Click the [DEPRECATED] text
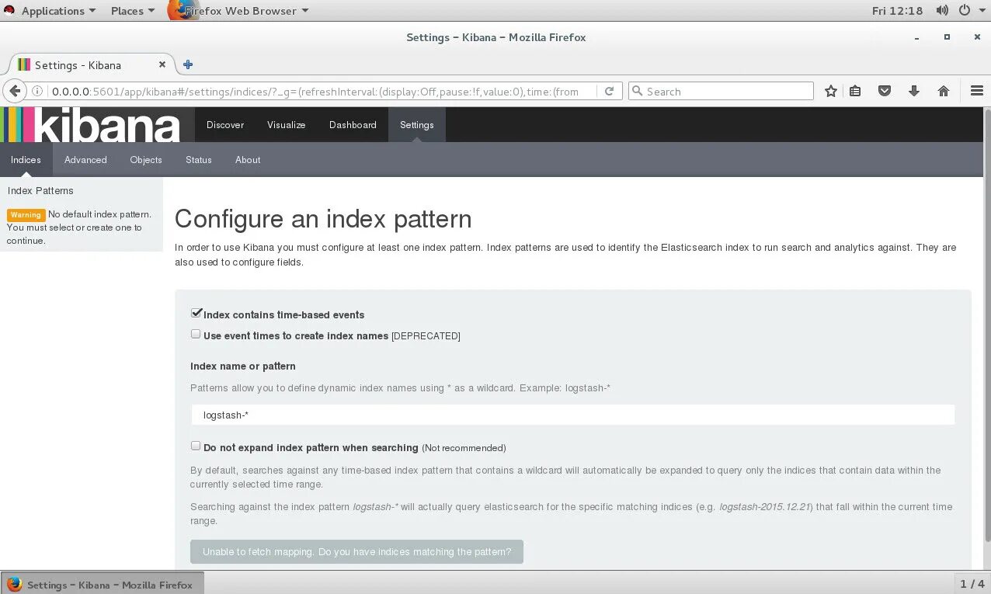The image size is (991, 594). point(426,336)
